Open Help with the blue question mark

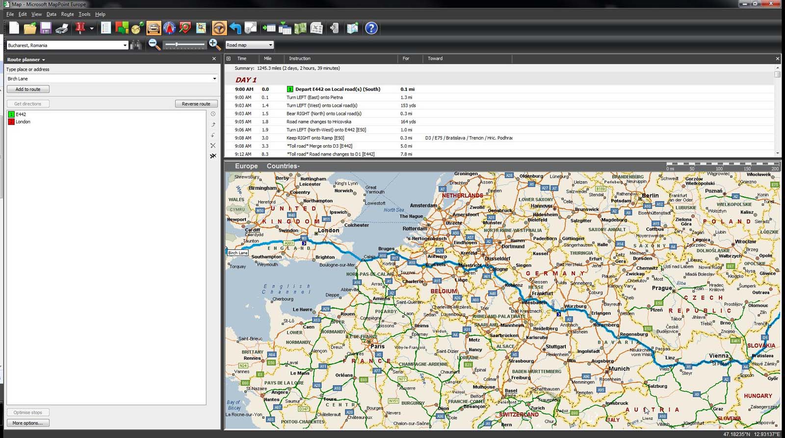click(x=371, y=28)
